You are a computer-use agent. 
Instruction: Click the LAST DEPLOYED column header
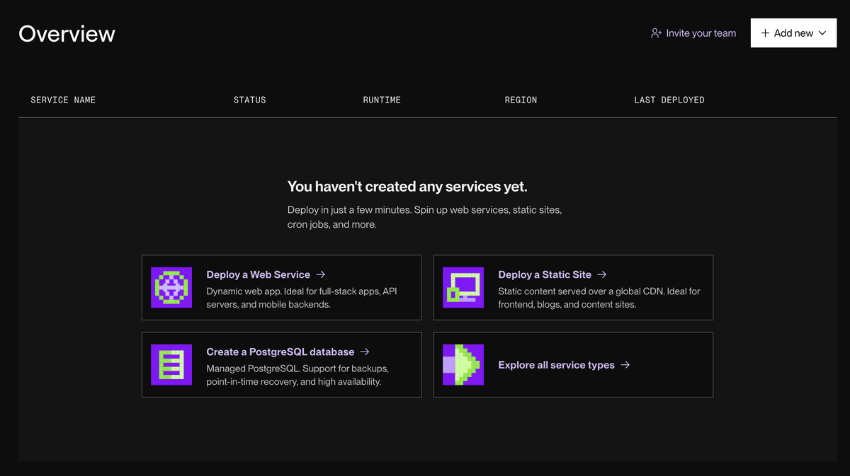coord(669,100)
